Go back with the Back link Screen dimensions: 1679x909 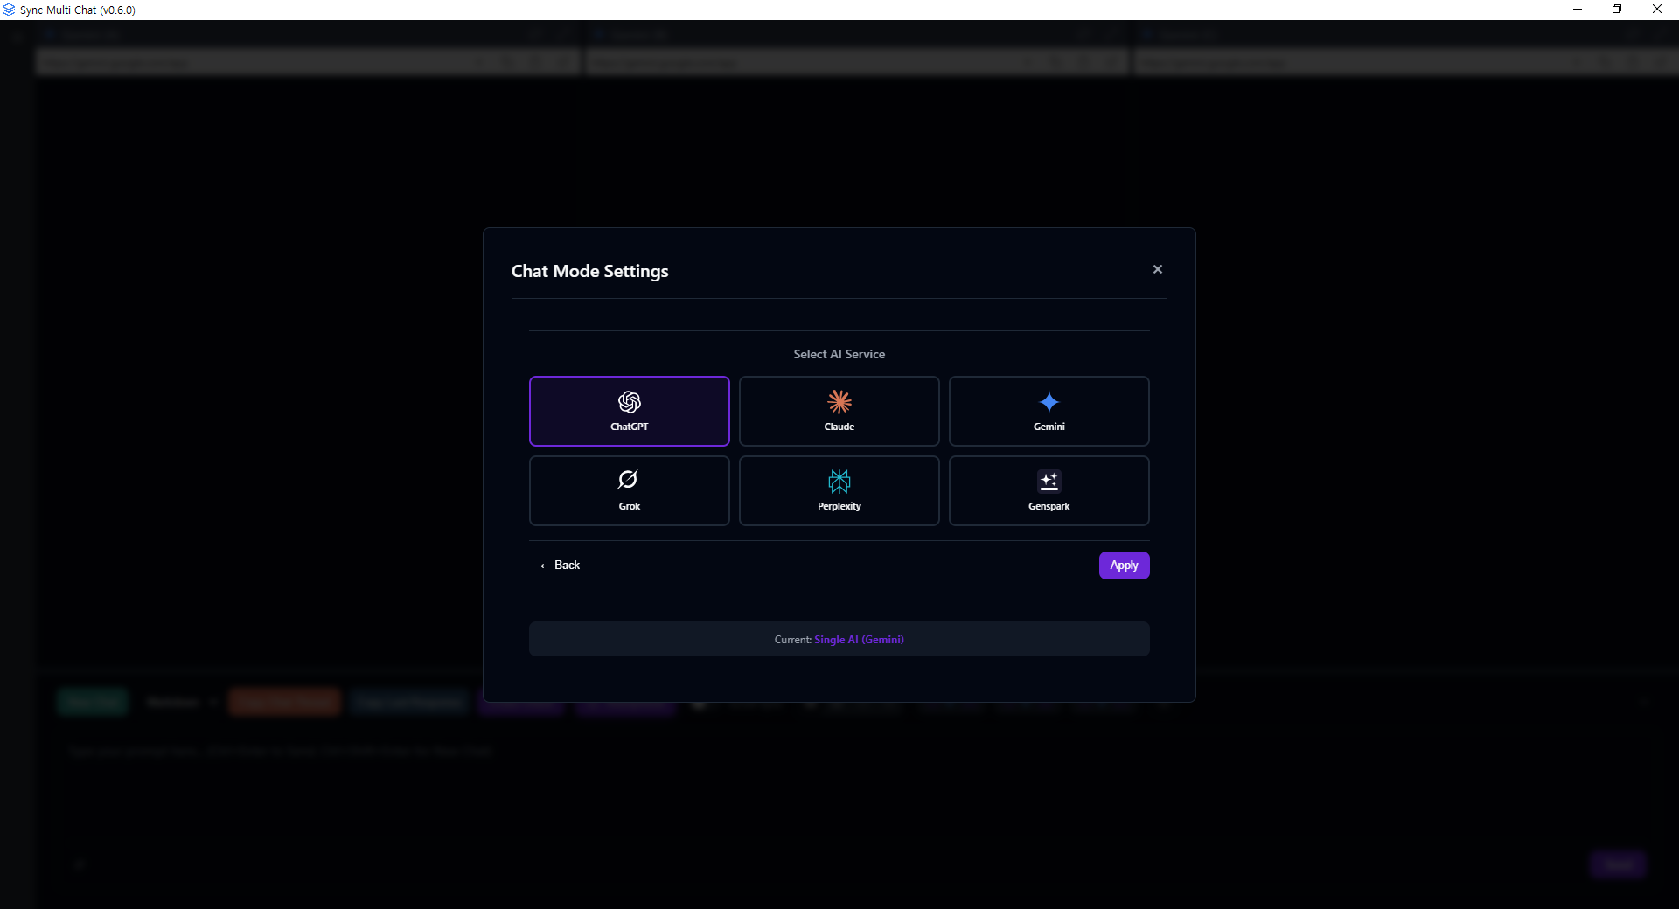pyautogui.click(x=560, y=566)
